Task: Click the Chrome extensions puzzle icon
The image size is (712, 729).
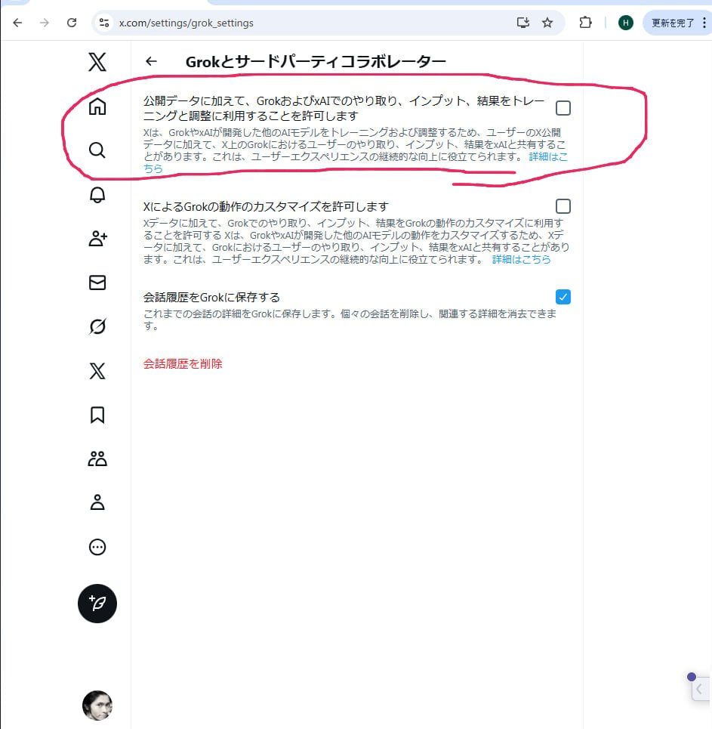Action: pos(585,23)
